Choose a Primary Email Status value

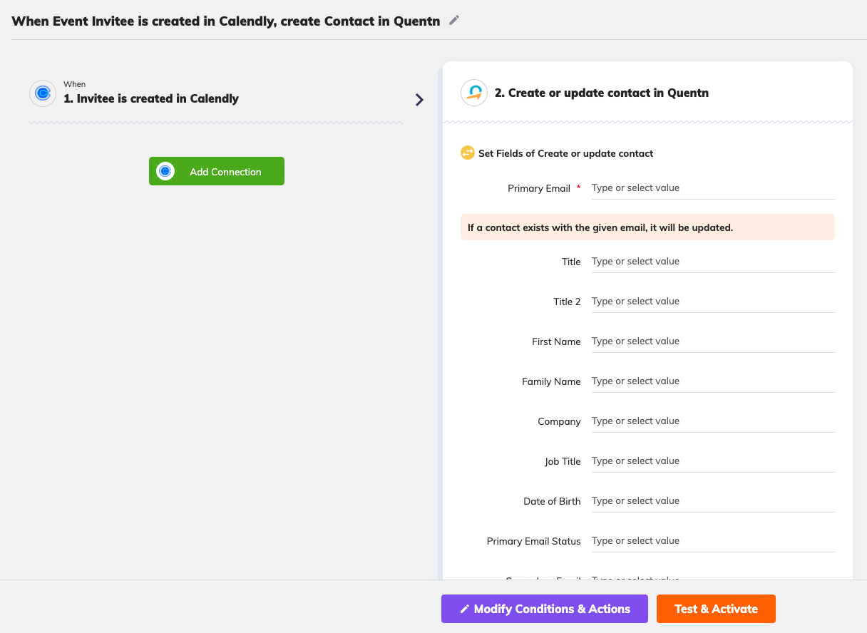click(x=713, y=541)
